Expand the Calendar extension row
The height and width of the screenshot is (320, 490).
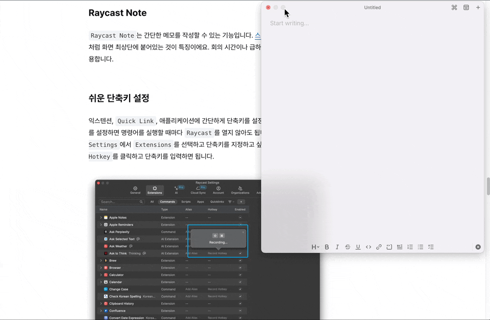pyautogui.click(x=101, y=282)
